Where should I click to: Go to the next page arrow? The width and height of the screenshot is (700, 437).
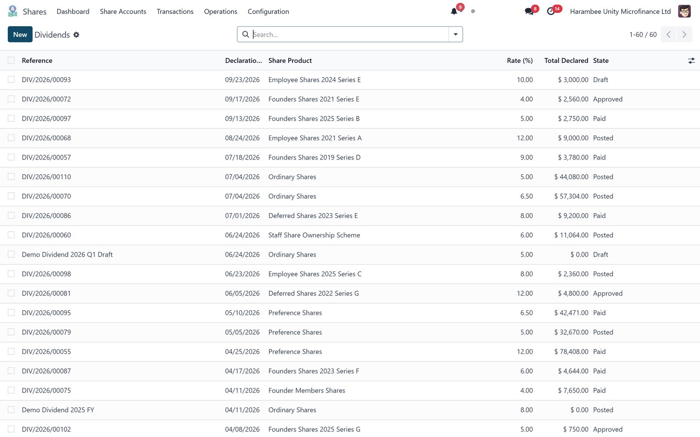pos(684,35)
